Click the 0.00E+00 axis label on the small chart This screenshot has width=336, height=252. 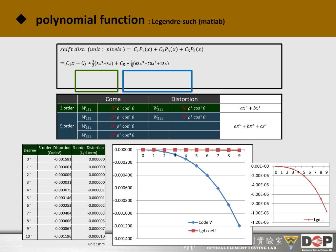coord(260,166)
